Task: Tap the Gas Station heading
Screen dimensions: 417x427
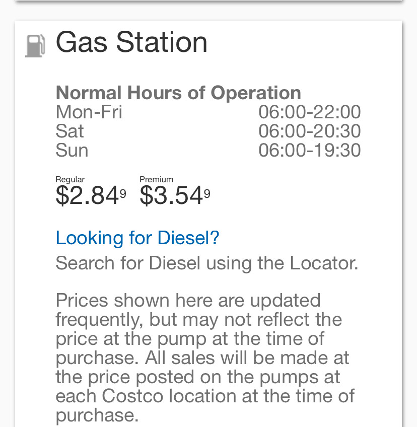Action: pyautogui.click(x=131, y=42)
